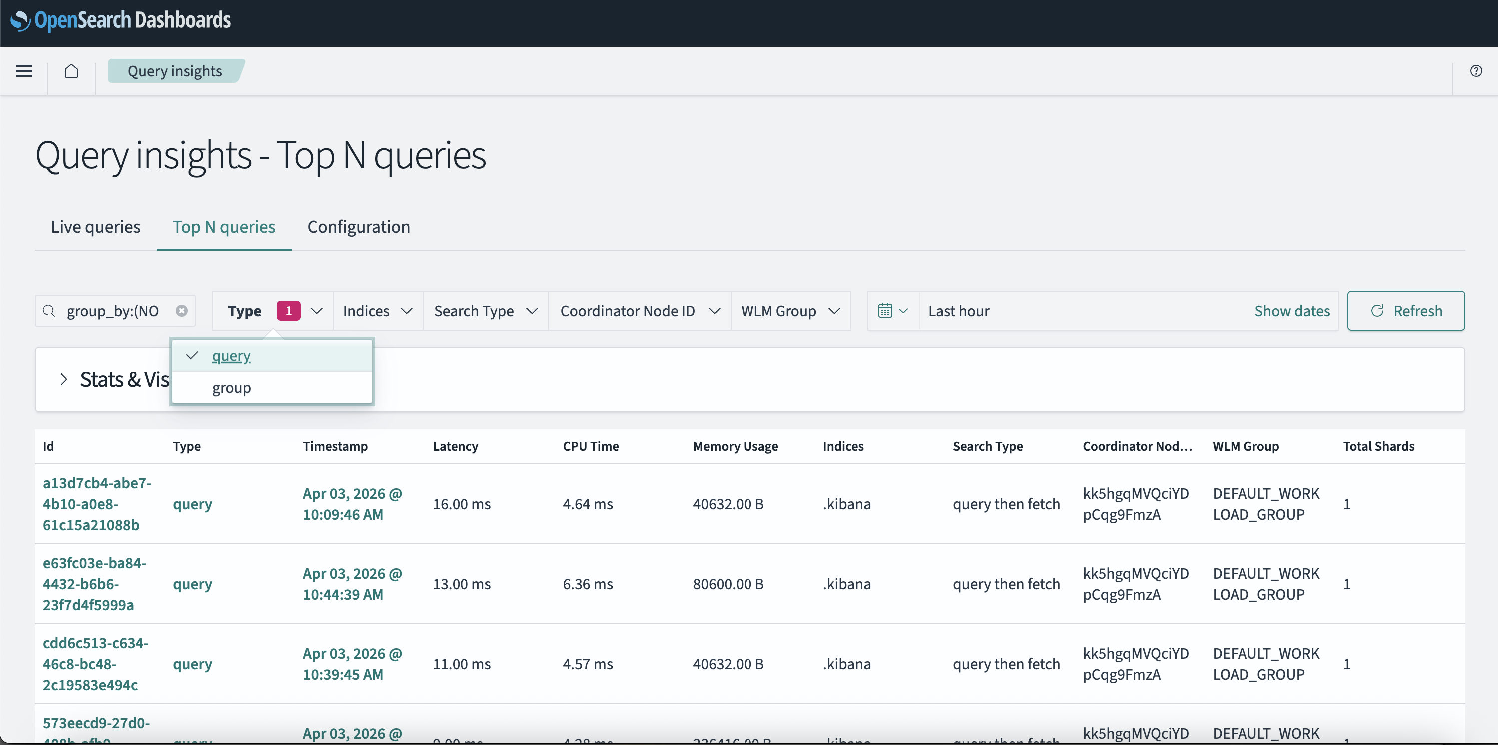Image resolution: width=1498 pixels, height=745 pixels.
Task: Click timestamp Apr 03, 2026 @ 10:39:45 AM
Action: (x=352, y=664)
